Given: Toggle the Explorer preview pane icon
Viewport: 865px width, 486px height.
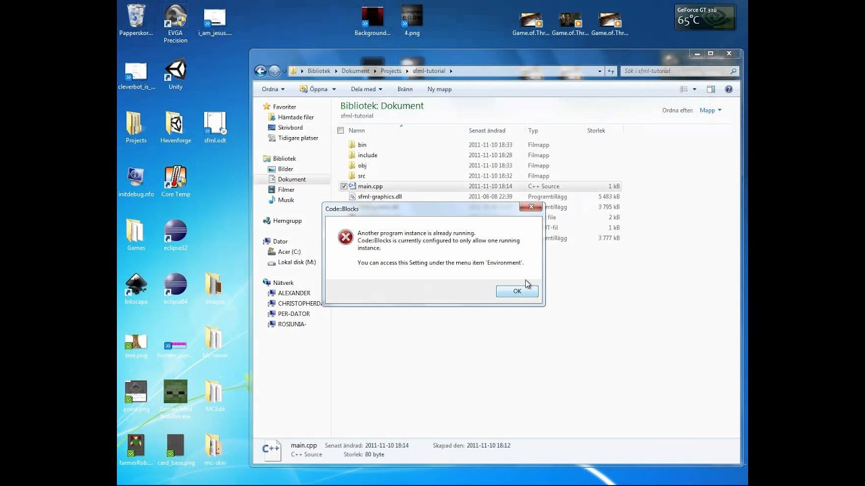Looking at the screenshot, I should click(711, 89).
